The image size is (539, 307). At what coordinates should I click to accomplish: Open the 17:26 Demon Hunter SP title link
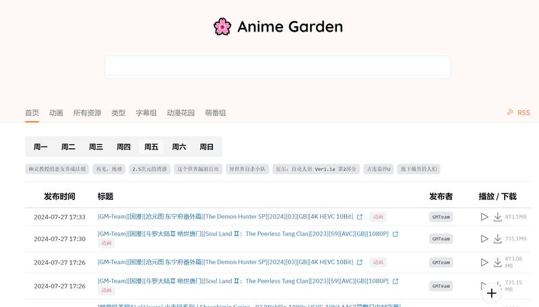(225, 262)
